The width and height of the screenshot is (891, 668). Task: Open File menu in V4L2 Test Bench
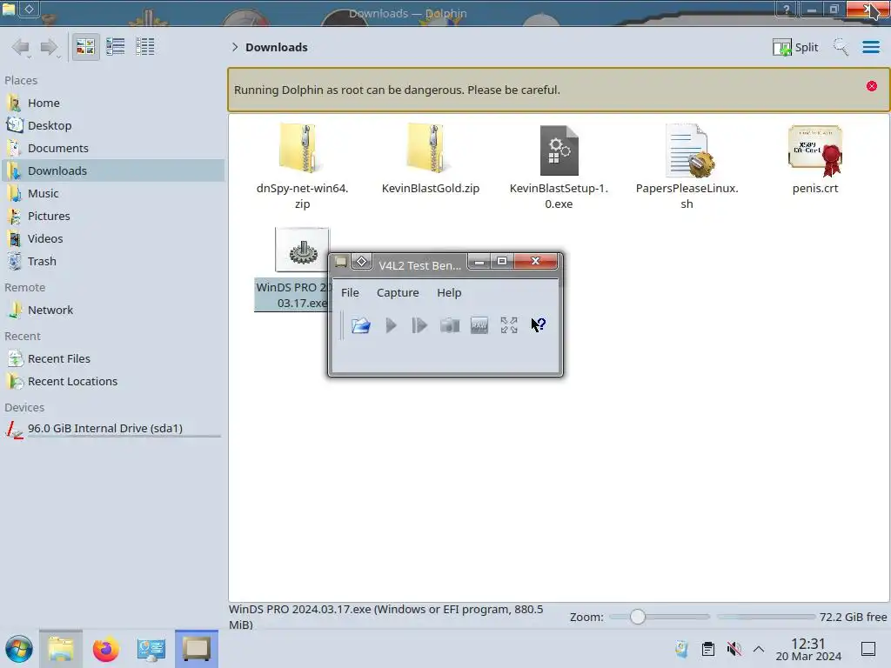350,292
